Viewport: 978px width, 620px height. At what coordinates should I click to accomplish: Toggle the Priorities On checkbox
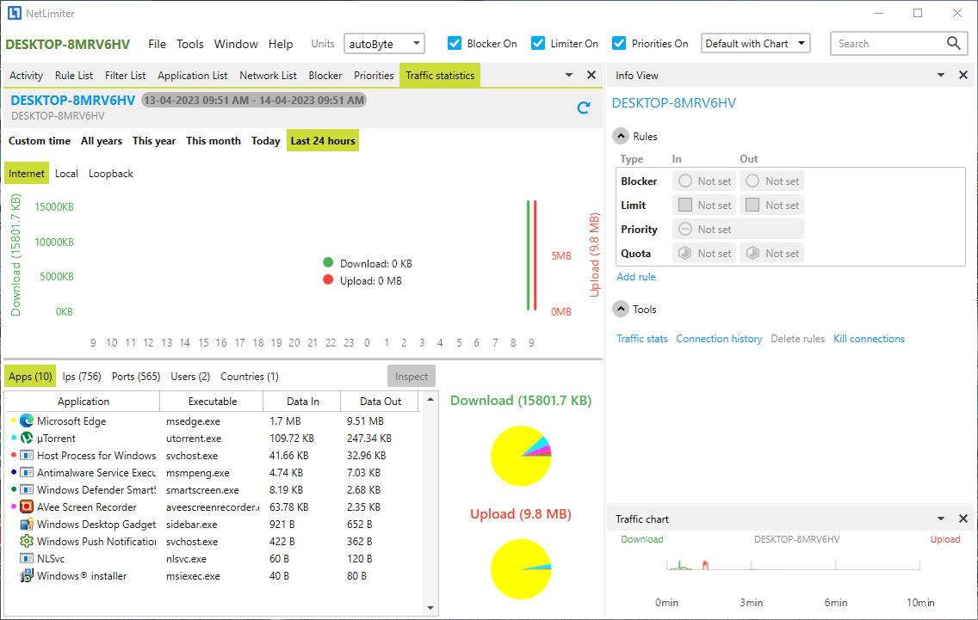coord(619,43)
